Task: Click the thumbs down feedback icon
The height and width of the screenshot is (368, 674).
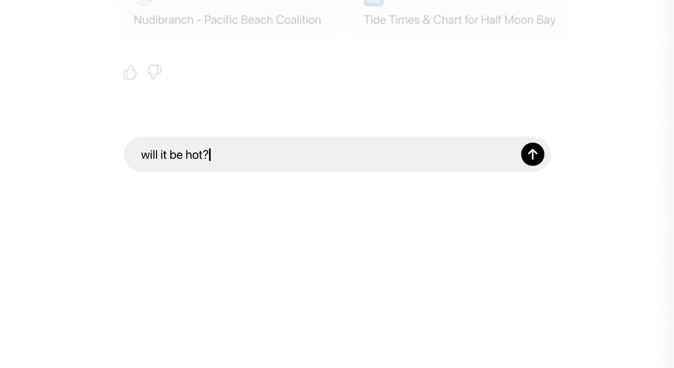Action: point(155,72)
